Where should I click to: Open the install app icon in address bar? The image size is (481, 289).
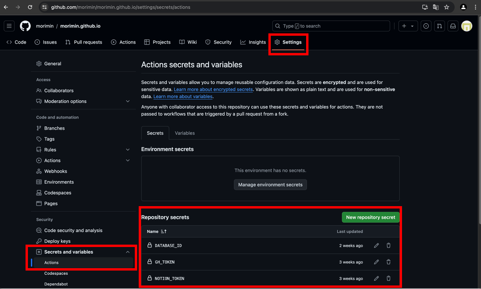425,7
